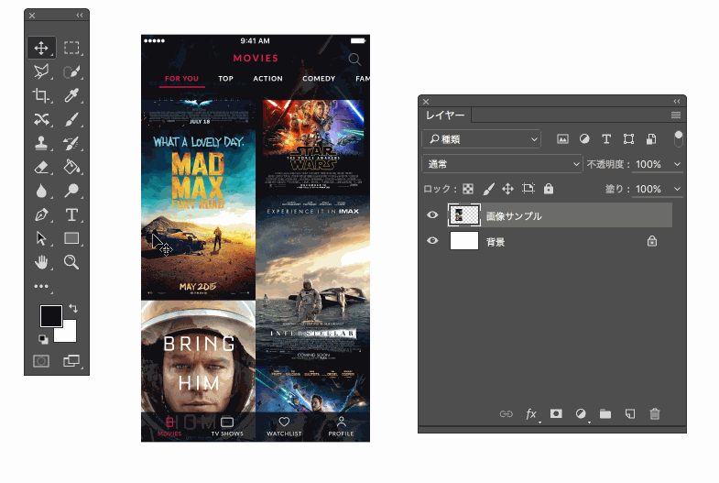This screenshot has height=483, width=719.
Task: Select the Polygonal Lasso tool
Action: coord(41,71)
